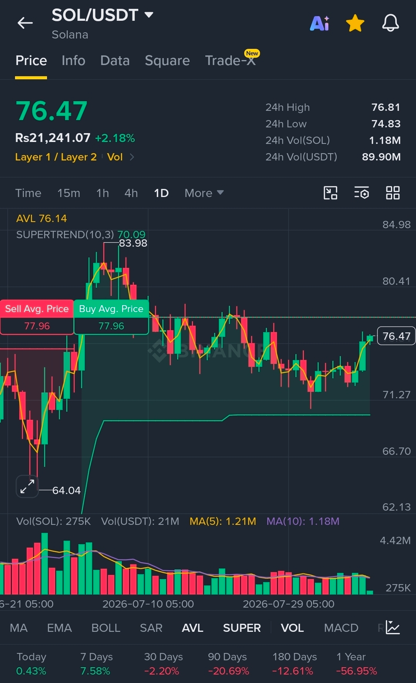Expand the category chevron next to Vol

tap(132, 157)
